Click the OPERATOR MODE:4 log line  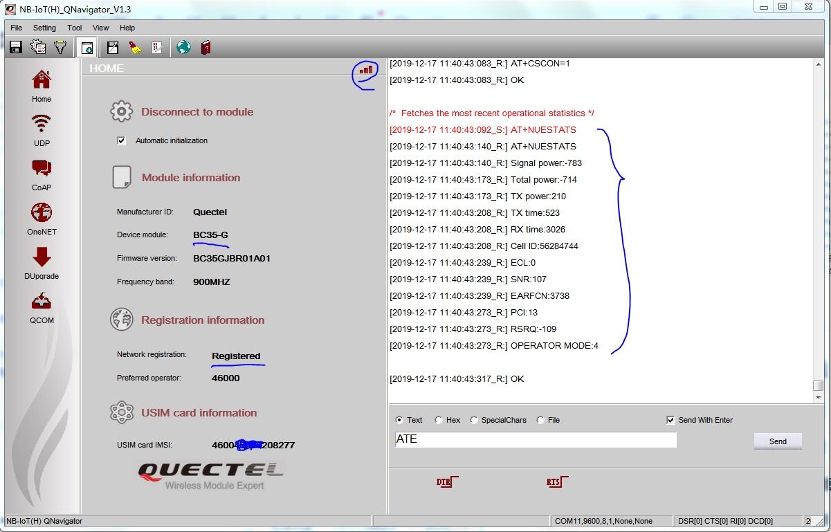[x=494, y=346]
